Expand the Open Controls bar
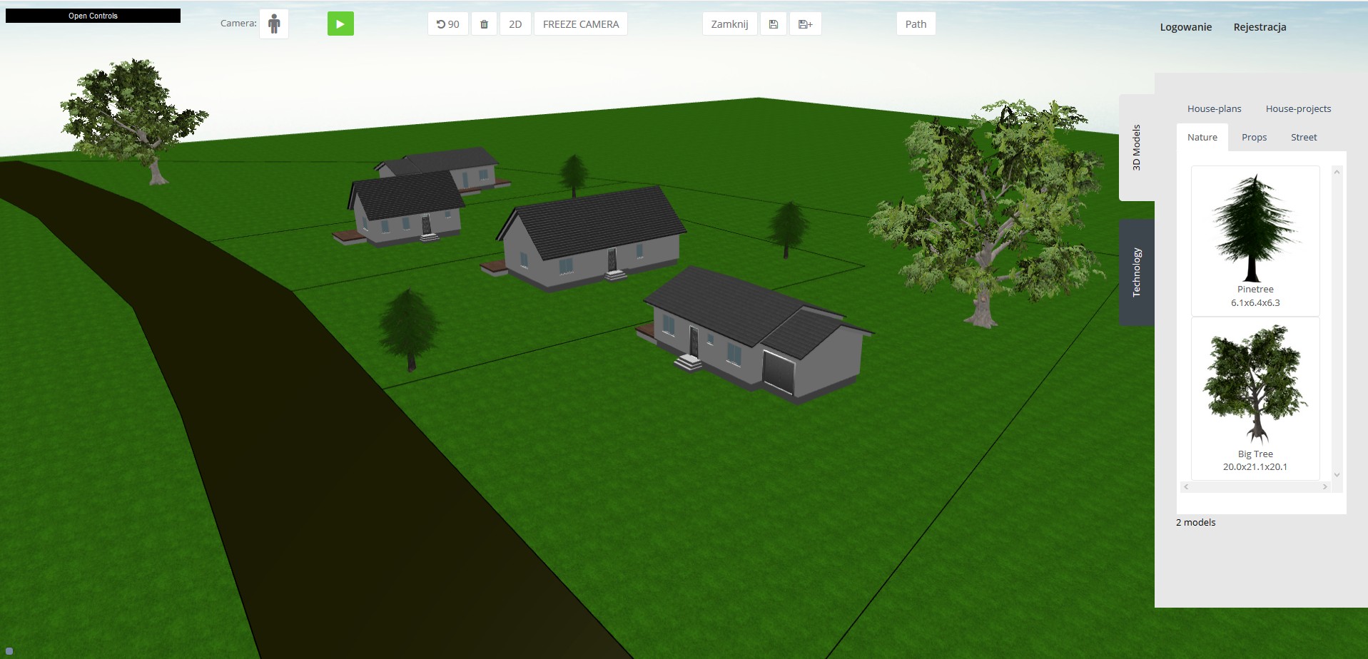1368x659 pixels. pos(93,16)
